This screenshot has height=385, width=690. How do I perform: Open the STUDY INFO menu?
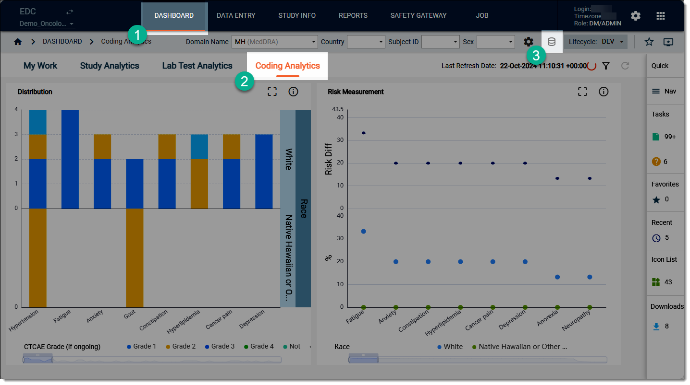pyautogui.click(x=297, y=16)
